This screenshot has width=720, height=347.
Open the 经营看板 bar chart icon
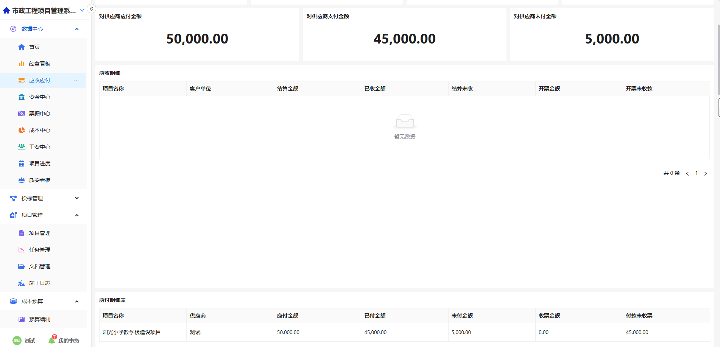point(22,64)
